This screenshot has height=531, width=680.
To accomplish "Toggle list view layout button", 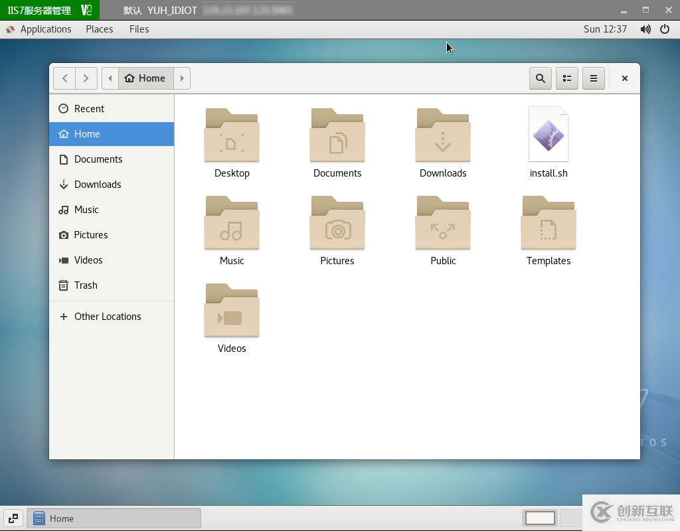I will click(x=567, y=78).
